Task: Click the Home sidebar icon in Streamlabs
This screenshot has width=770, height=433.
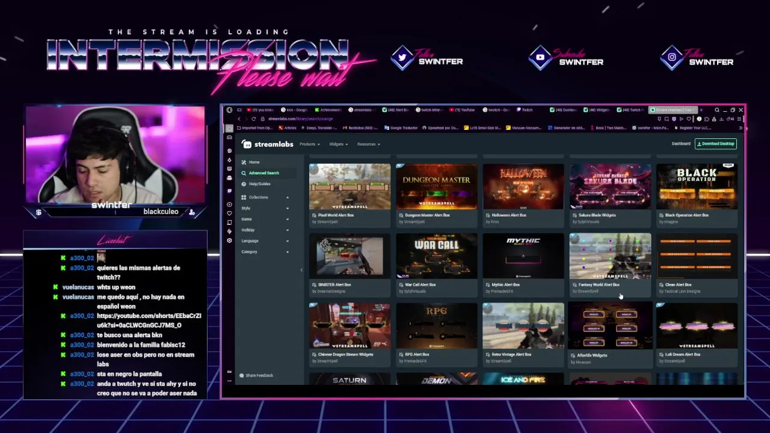Action: click(244, 162)
